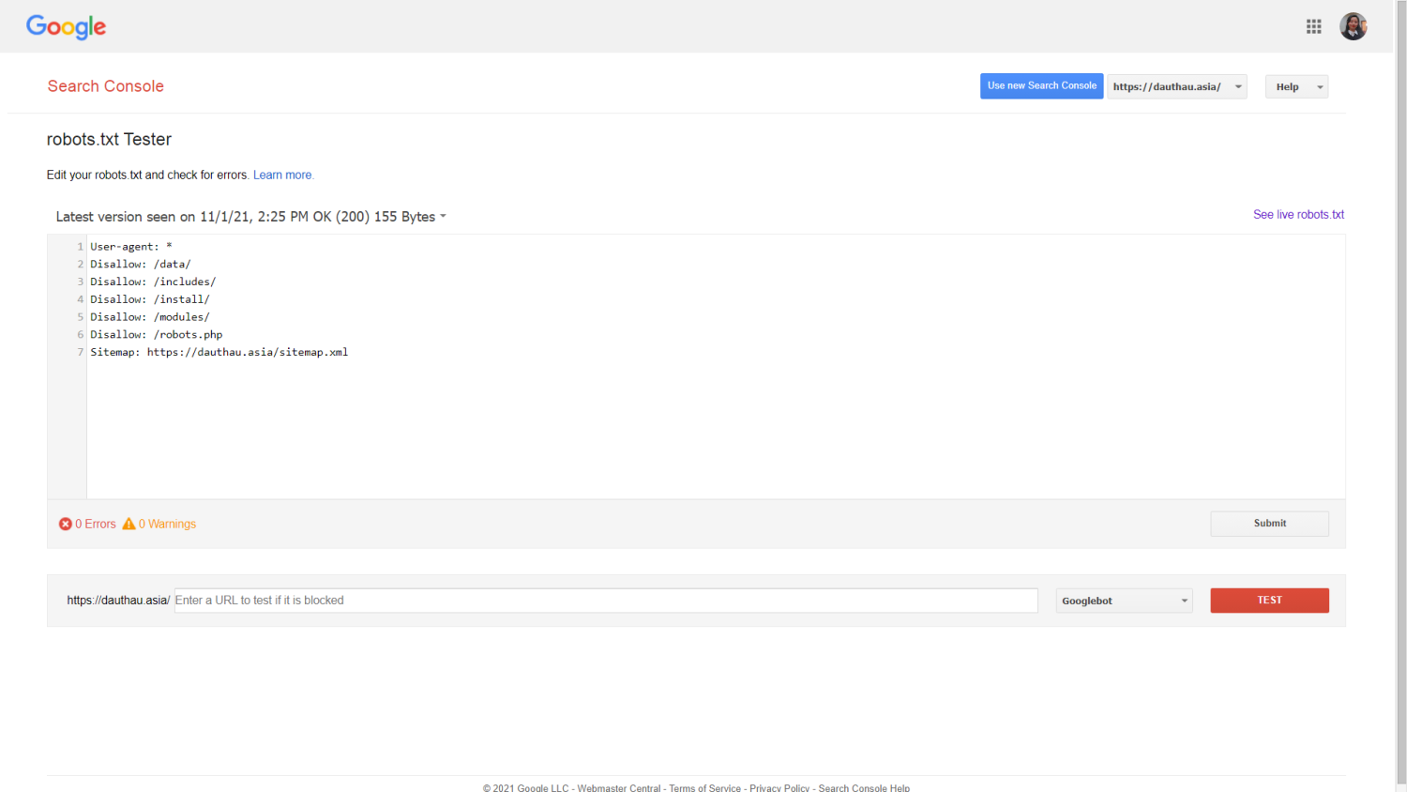Click the Google logo
This screenshot has height=792, width=1407.
click(67, 26)
